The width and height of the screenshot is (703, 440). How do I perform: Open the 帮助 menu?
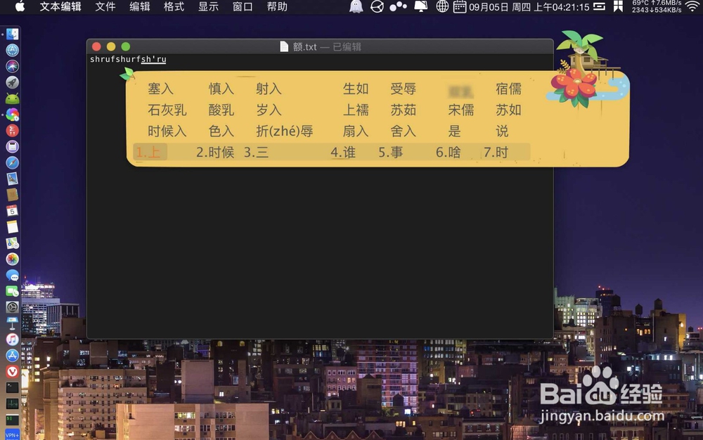pos(276,7)
